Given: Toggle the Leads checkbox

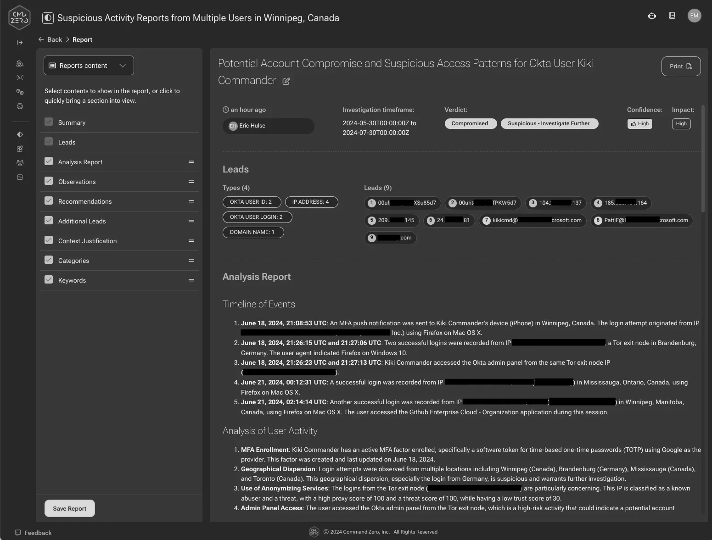Looking at the screenshot, I should point(49,141).
